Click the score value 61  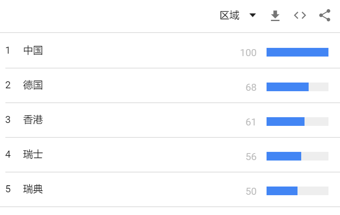(x=251, y=122)
